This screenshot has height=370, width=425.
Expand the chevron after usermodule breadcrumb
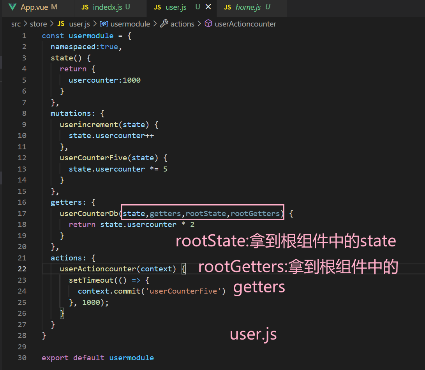pos(155,24)
